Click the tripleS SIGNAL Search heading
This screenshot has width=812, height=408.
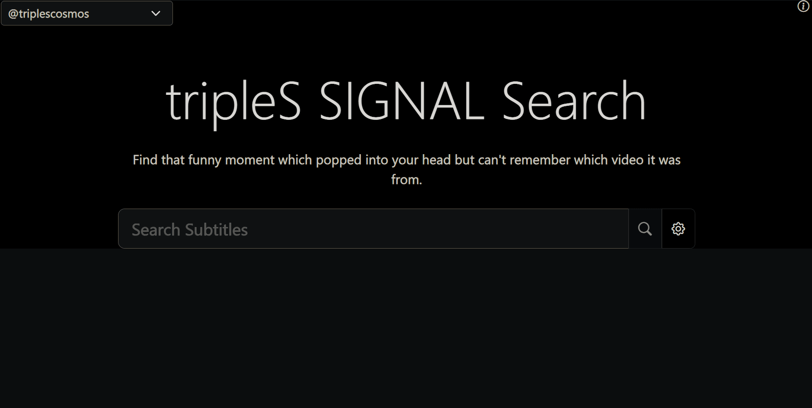(406, 101)
